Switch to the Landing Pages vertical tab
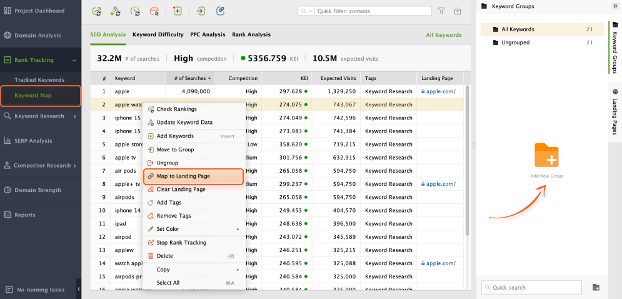 (x=615, y=113)
